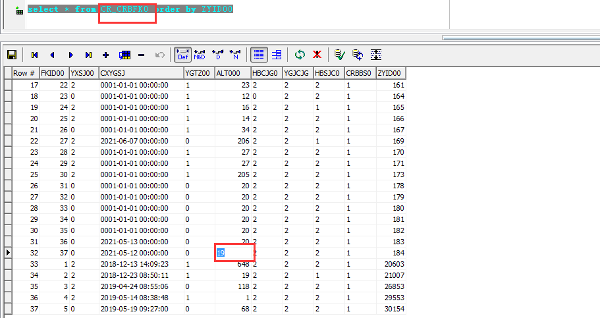Viewport: 600px width, 318px height.
Task: Click the red X cancel icon
Action: tap(317, 55)
